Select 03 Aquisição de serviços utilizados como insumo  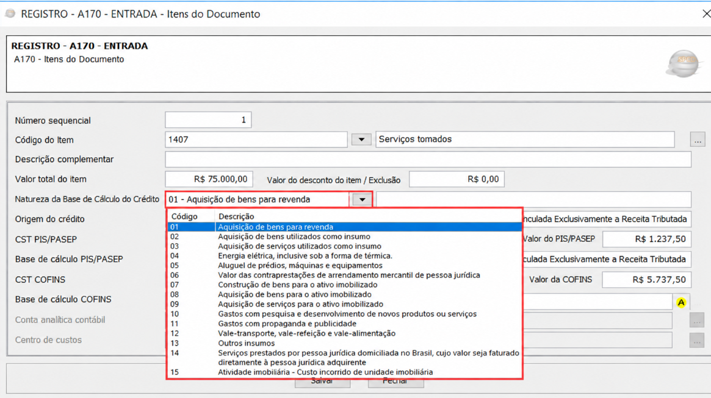(345, 246)
